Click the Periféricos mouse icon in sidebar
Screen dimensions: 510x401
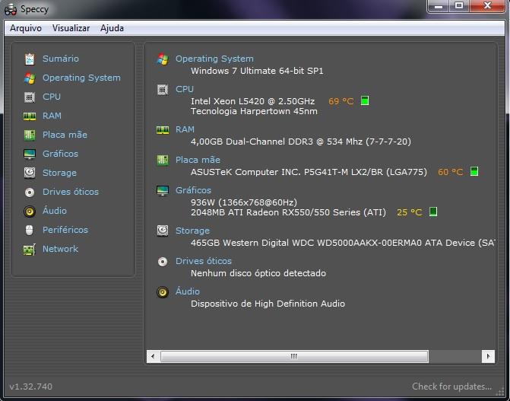click(30, 230)
